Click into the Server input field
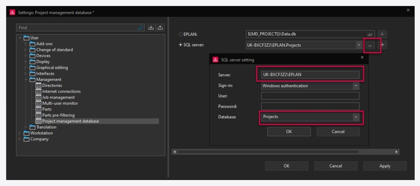Viewport: 420px width, 186px height. coord(310,74)
